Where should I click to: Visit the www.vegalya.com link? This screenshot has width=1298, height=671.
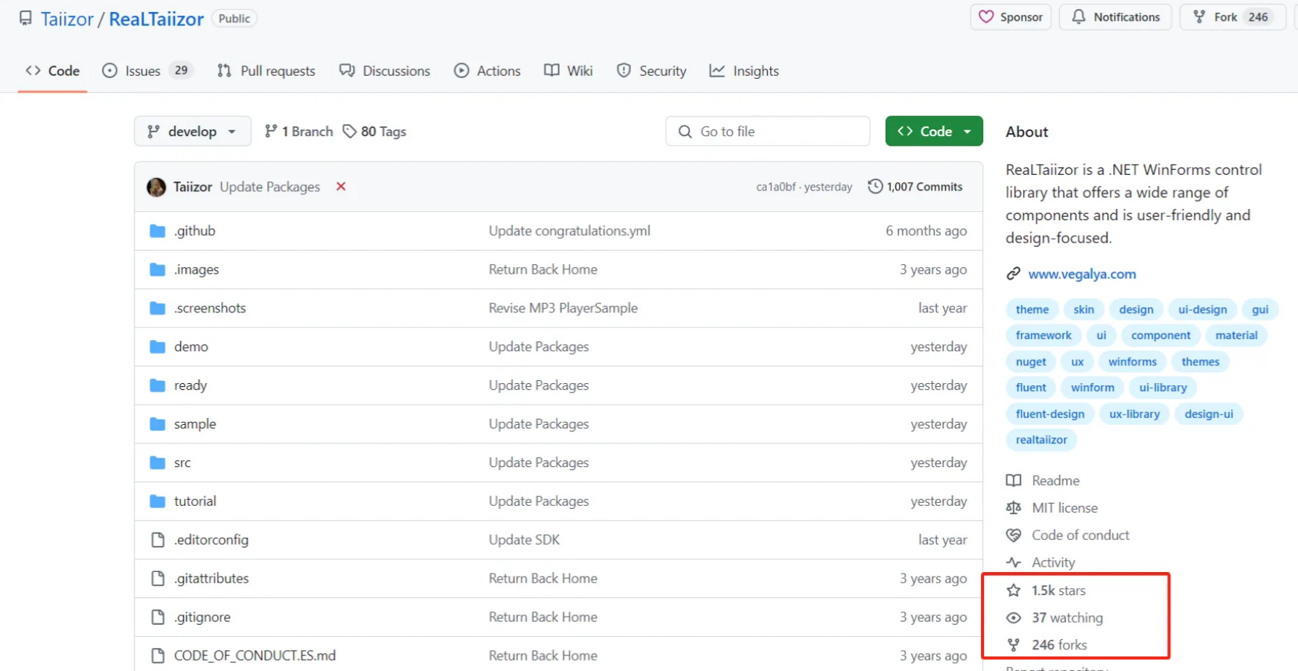point(1081,274)
